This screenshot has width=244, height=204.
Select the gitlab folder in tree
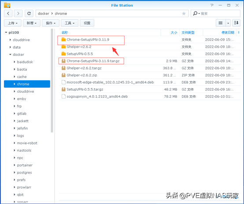(x=22, y=113)
